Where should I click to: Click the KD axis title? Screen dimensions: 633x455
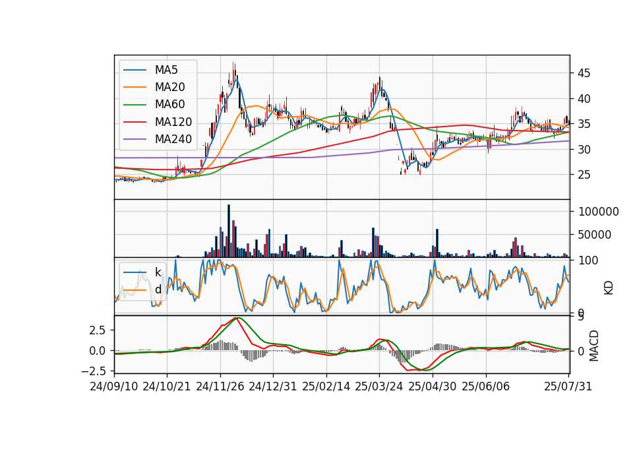[x=609, y=288]
